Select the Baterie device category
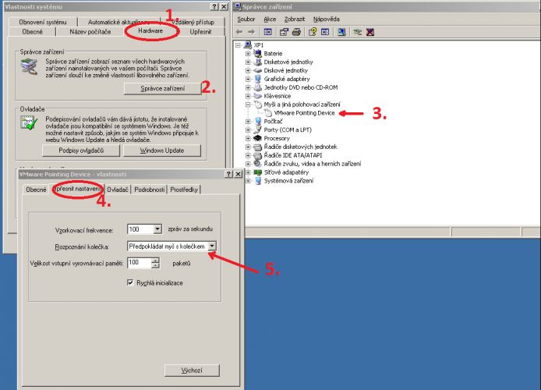This screenshot has width=541, height=390. click(x=273, y=54)
